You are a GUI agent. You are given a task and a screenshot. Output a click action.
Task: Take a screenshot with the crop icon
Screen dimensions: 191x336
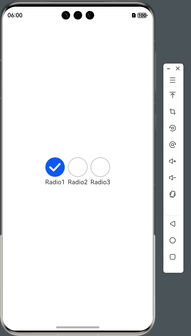173,112
